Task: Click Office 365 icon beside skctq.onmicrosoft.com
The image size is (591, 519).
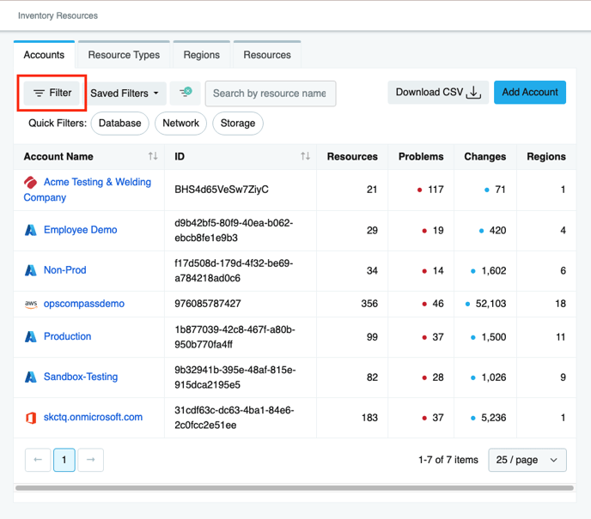Action: coord(31,418)
